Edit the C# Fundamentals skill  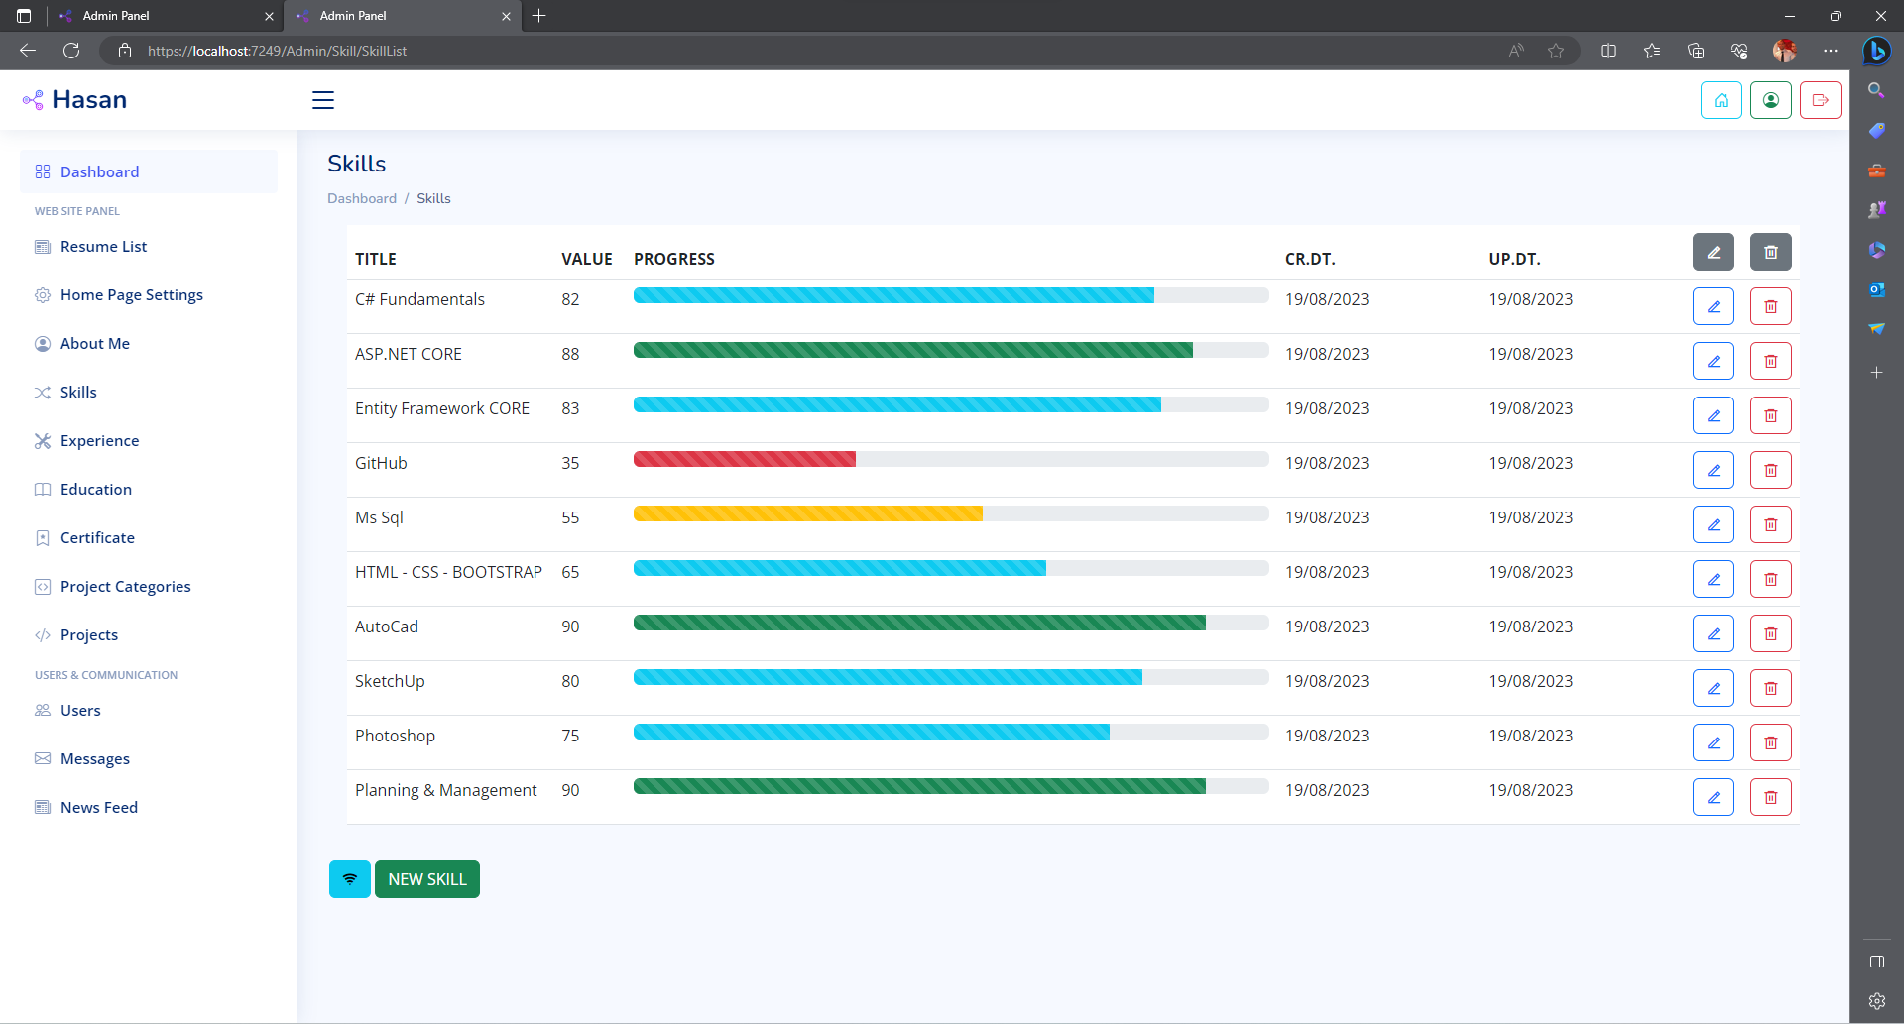tap(1714, 306)
